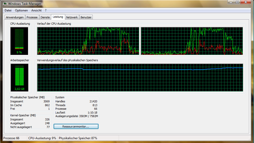Switch to the Prozesse tab
254x143 pixels.
(32, 17)
